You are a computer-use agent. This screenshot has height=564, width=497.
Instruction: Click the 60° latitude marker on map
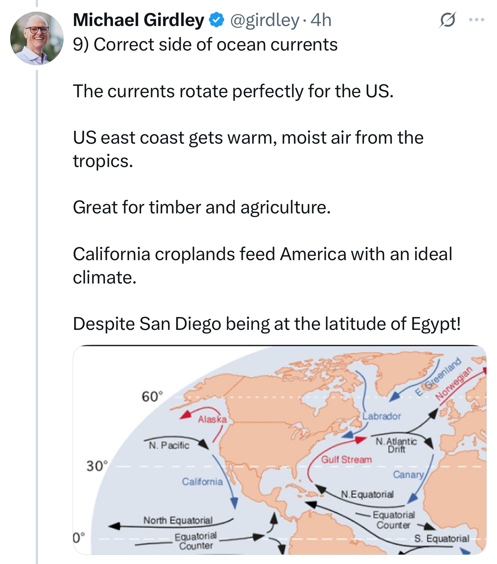tap(152, 397)
